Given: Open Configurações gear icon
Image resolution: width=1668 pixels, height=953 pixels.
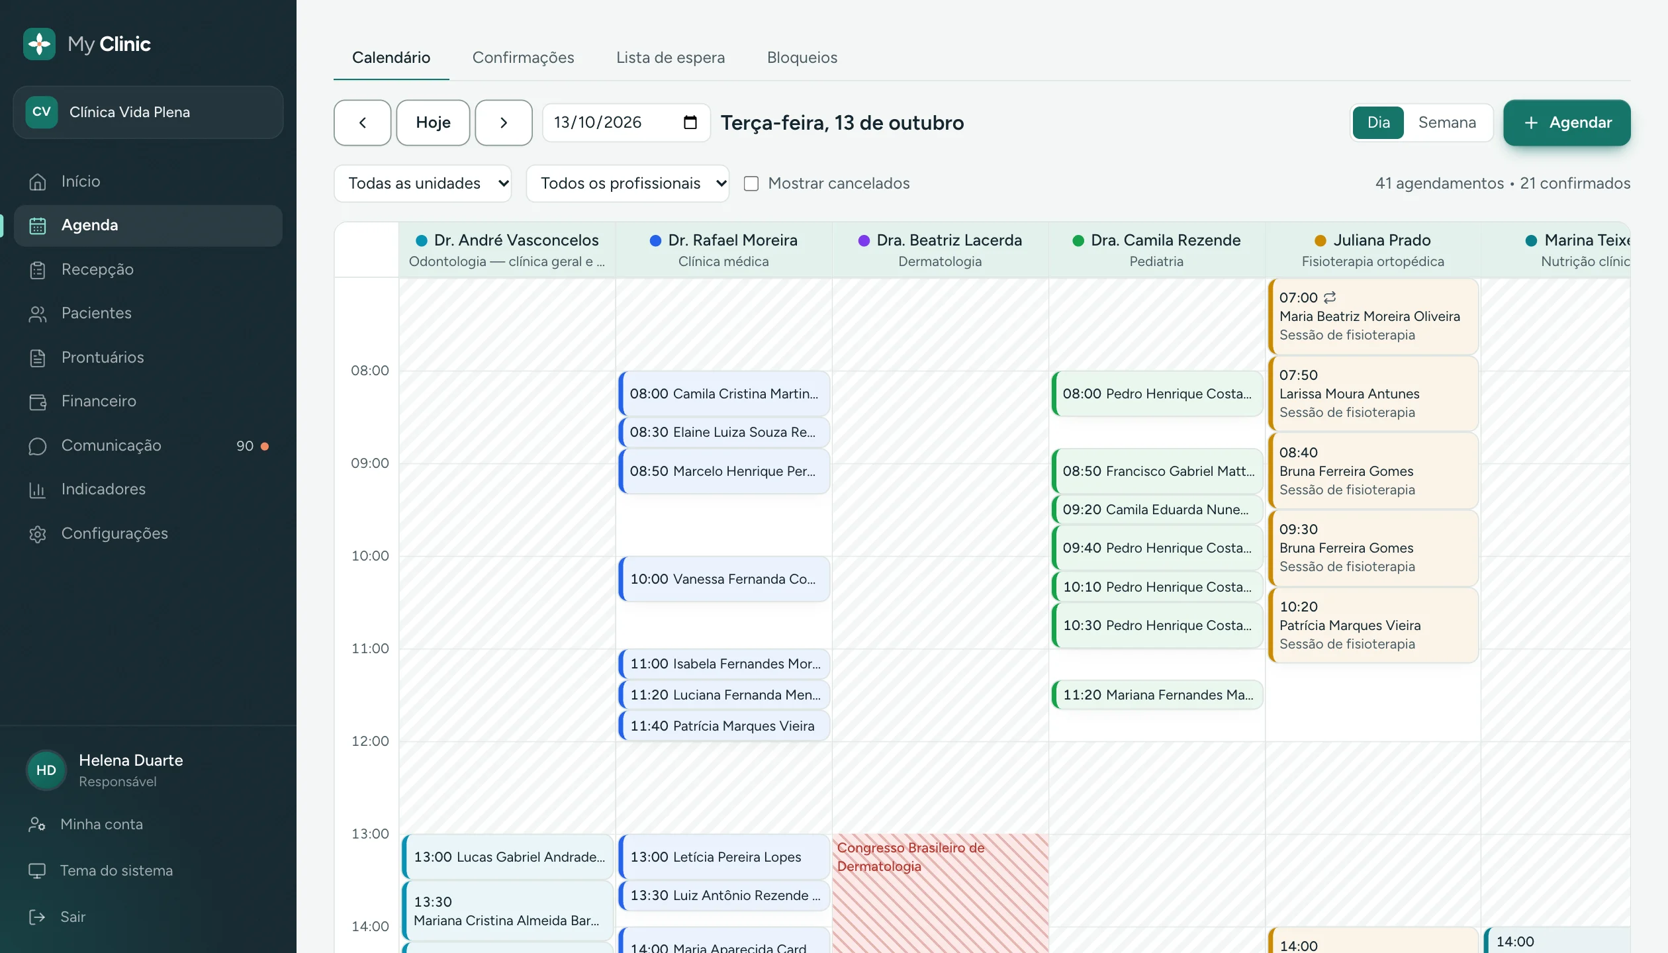Looking at the screenshot, I should pyautogui.click(x=38, y=534).
